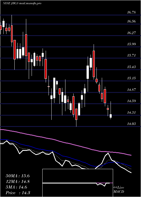
Task: Click the 16.27 price axis label
Action: 131,33
